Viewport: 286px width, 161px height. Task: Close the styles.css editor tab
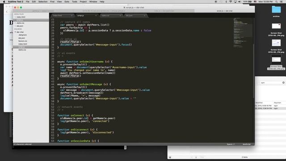click(x=120, y=16)
